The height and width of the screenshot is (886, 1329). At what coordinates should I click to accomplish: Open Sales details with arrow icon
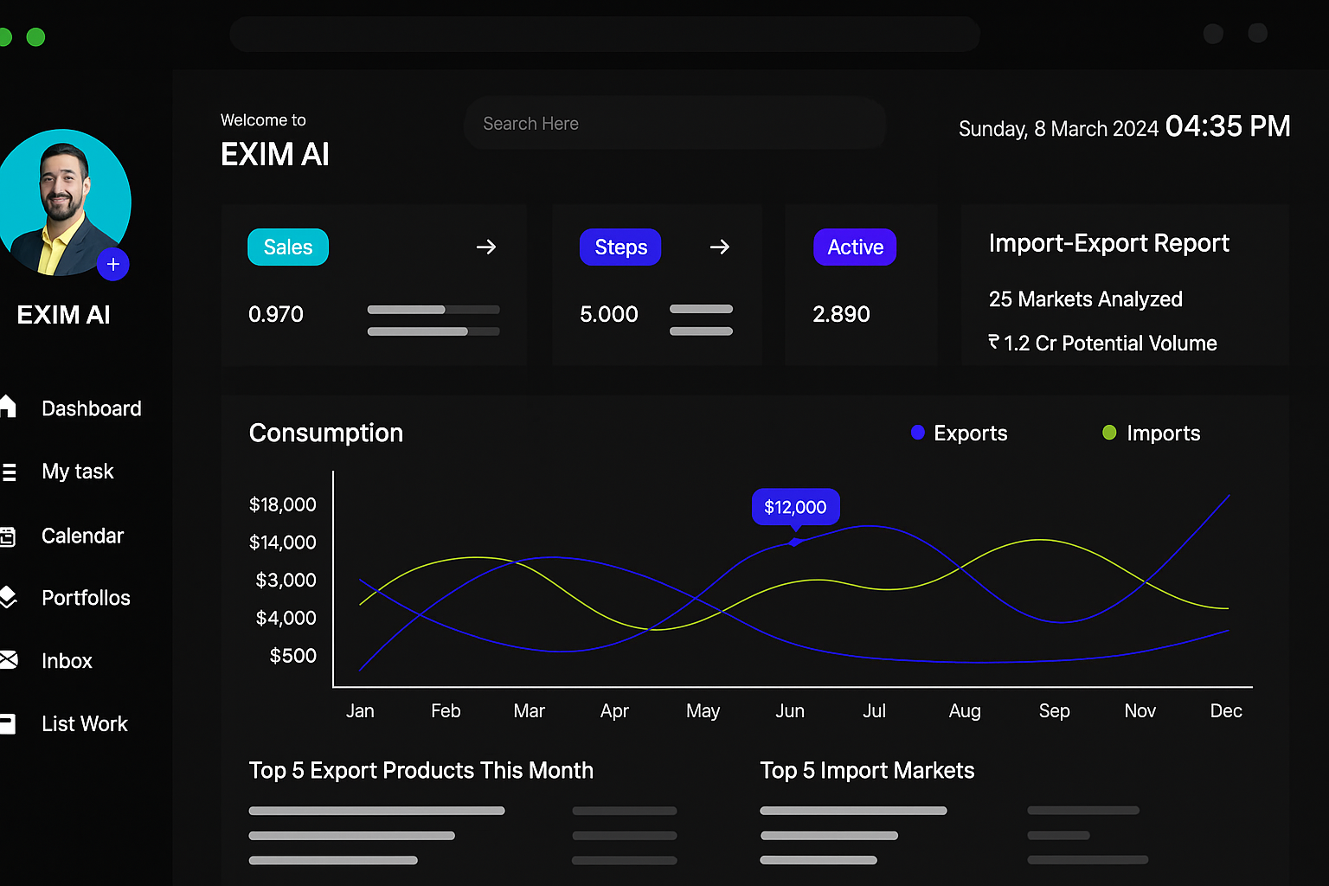click(486, 247)
